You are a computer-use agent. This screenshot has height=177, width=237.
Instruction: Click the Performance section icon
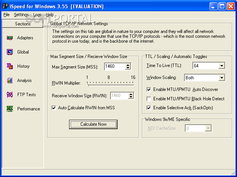click(x=10, y=109)
